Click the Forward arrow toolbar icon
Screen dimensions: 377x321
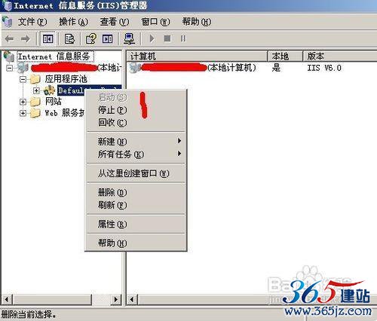[x=25, y=39]
